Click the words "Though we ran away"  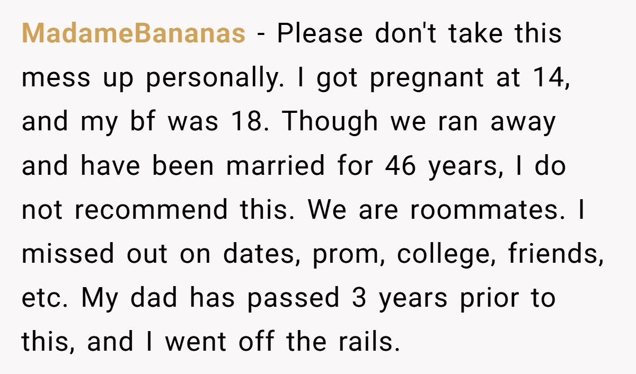tap(419, 122)
